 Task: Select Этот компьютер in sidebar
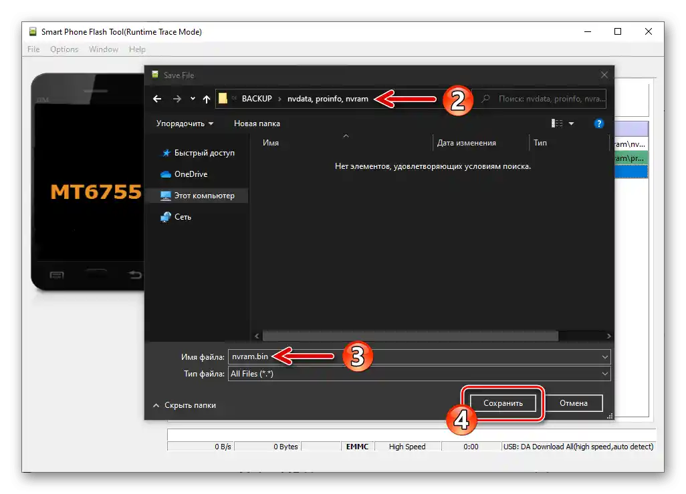(x=198, y=196)
